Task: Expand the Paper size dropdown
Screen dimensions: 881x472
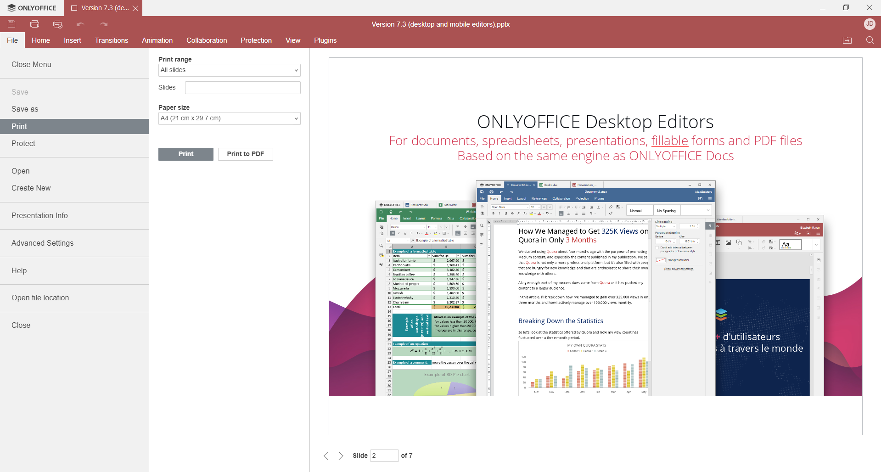Action: (x=229, y=118)
